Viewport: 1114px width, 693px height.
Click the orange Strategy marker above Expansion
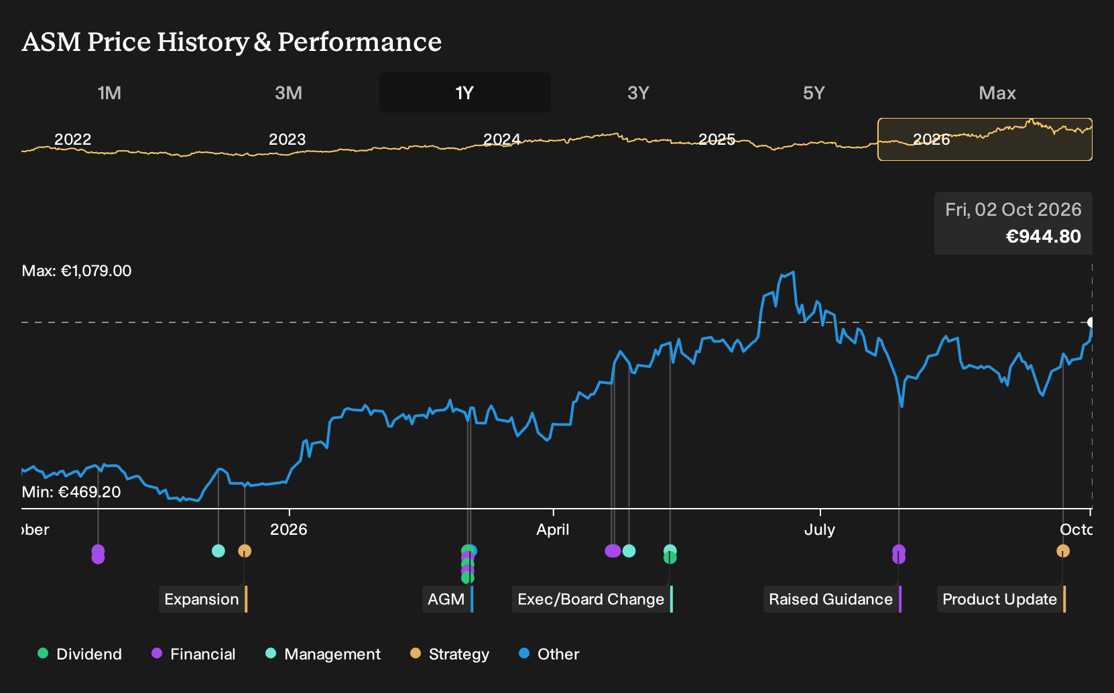(245, 551)
